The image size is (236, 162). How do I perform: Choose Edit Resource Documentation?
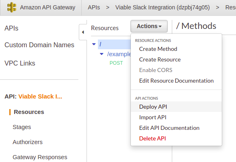[176, 81]
